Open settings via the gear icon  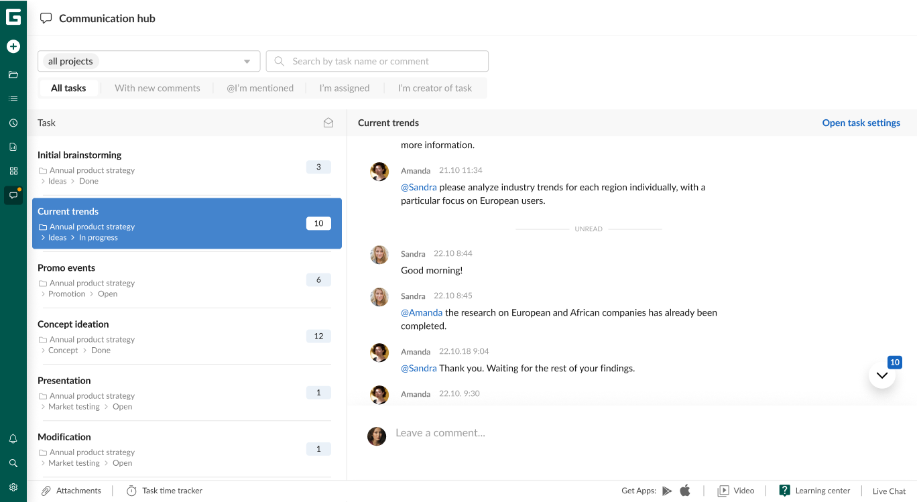[13, 487]
